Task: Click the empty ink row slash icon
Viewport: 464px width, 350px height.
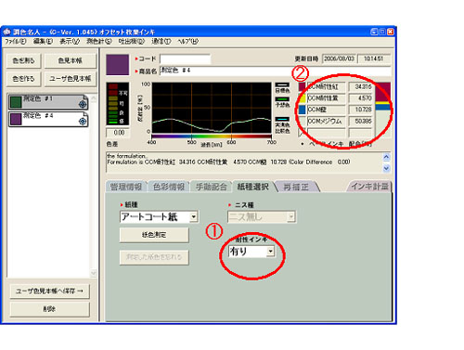Action: 302,133
